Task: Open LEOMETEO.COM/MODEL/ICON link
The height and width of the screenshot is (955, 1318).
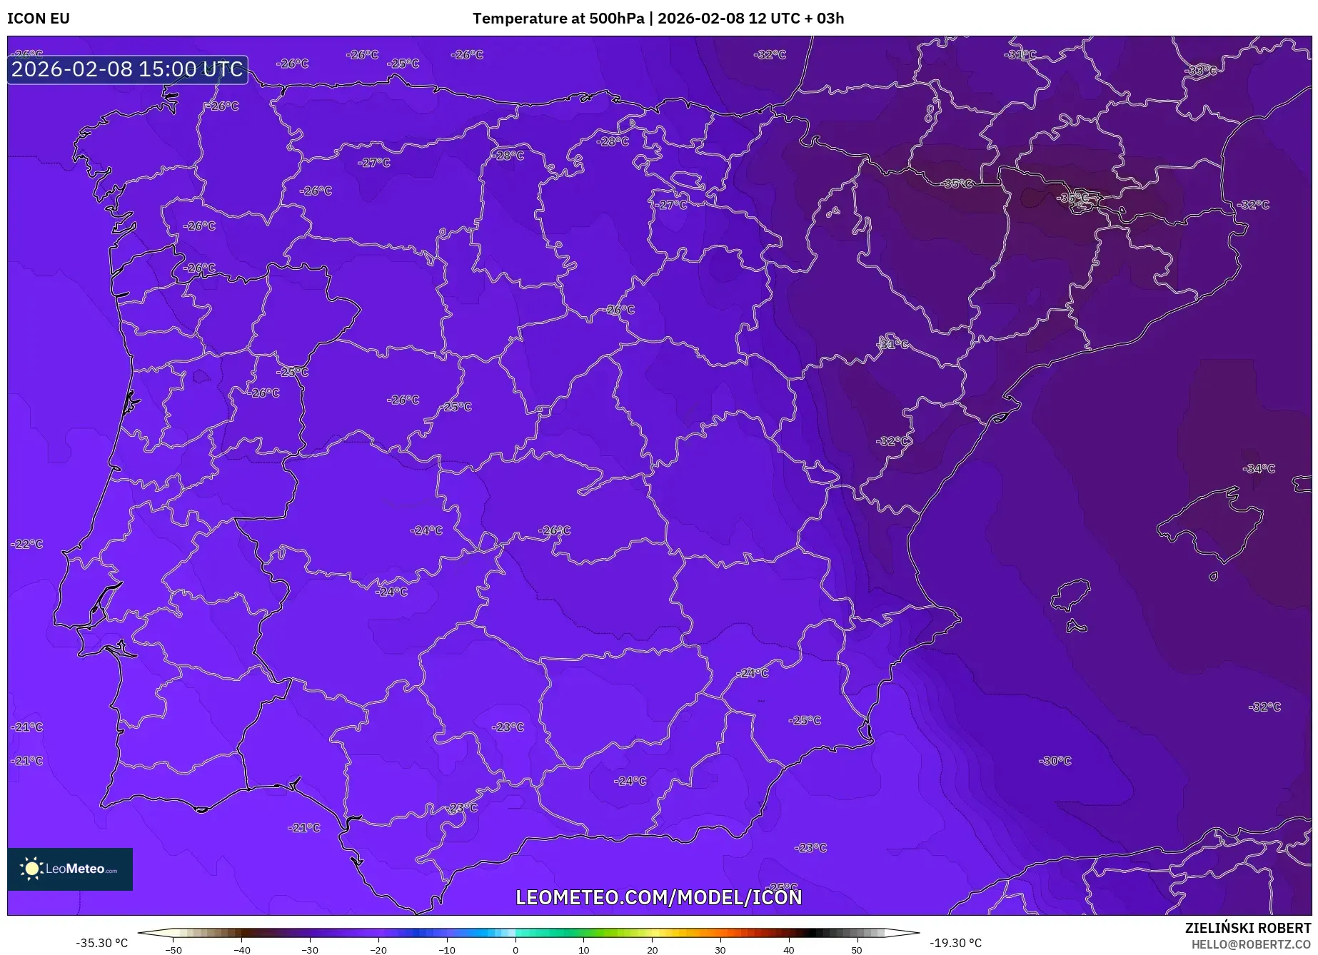Action: (x=658, y=898)
